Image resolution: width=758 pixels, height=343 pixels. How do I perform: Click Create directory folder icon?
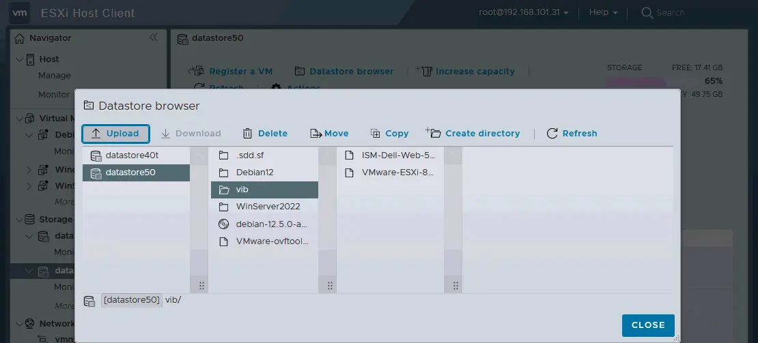pos(433,133)
